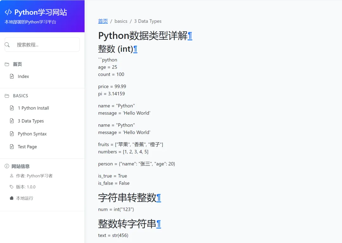Click the is_false = False line
This screenshot has width=342, height=243.
114,183
